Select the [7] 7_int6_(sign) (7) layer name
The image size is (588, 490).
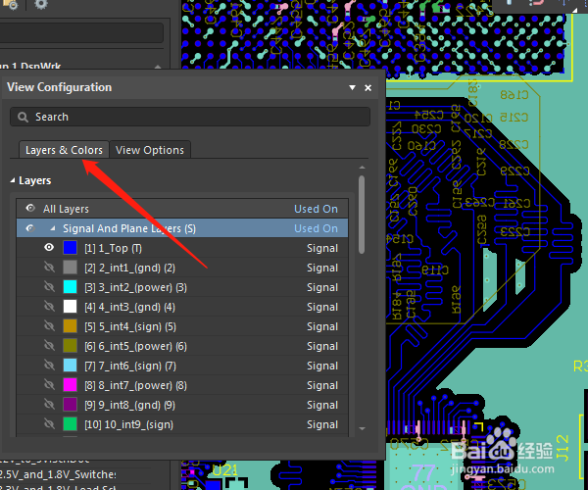(130, 366)
